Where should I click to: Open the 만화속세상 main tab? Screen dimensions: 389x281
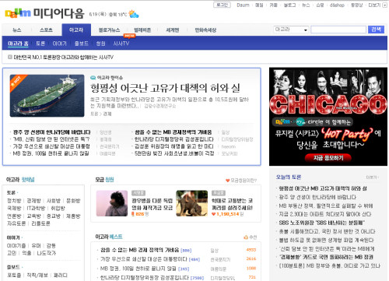(205, 30)
